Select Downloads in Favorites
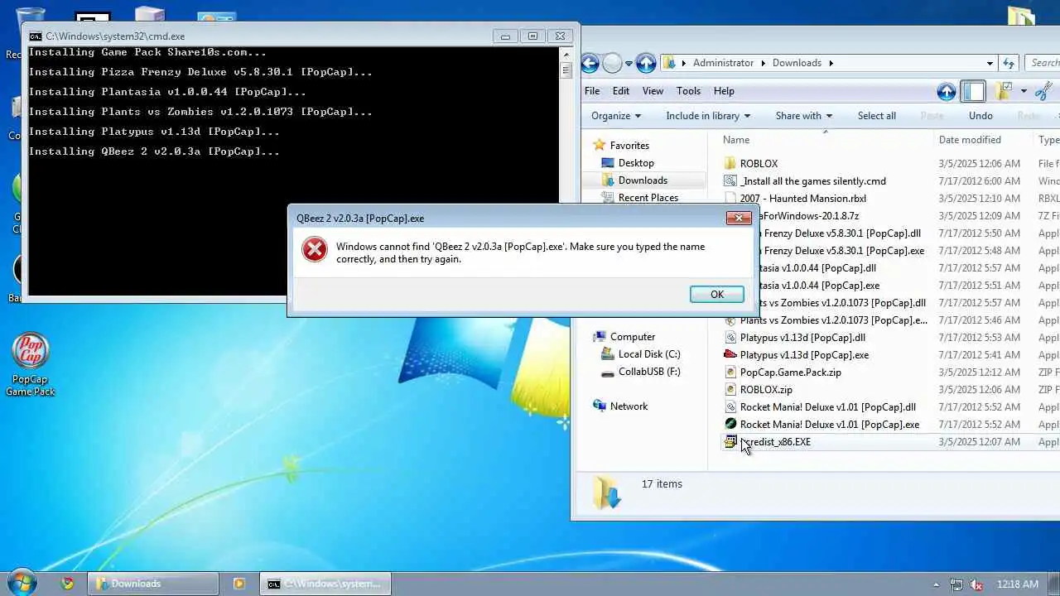The width and height of the screenshot is (1060, 596). pos(643,180)
